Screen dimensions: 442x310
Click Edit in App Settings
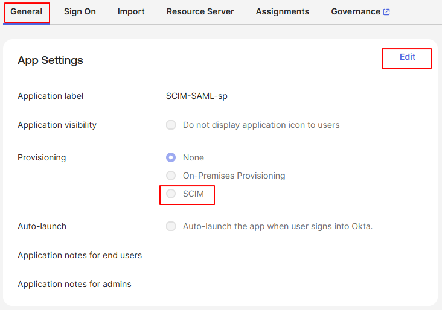tap(408, 57)
